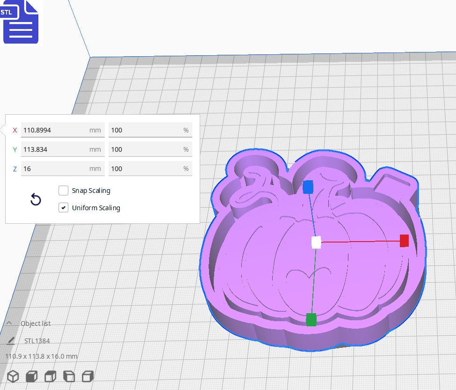Select STL1384 in the object list

click(x=37, y=340)
